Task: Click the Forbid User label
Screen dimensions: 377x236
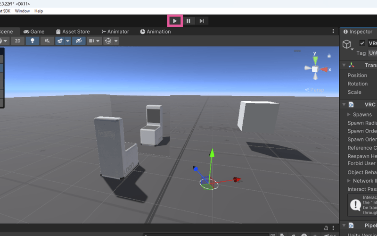Action: pyautogui.click(x=361, y=163)
